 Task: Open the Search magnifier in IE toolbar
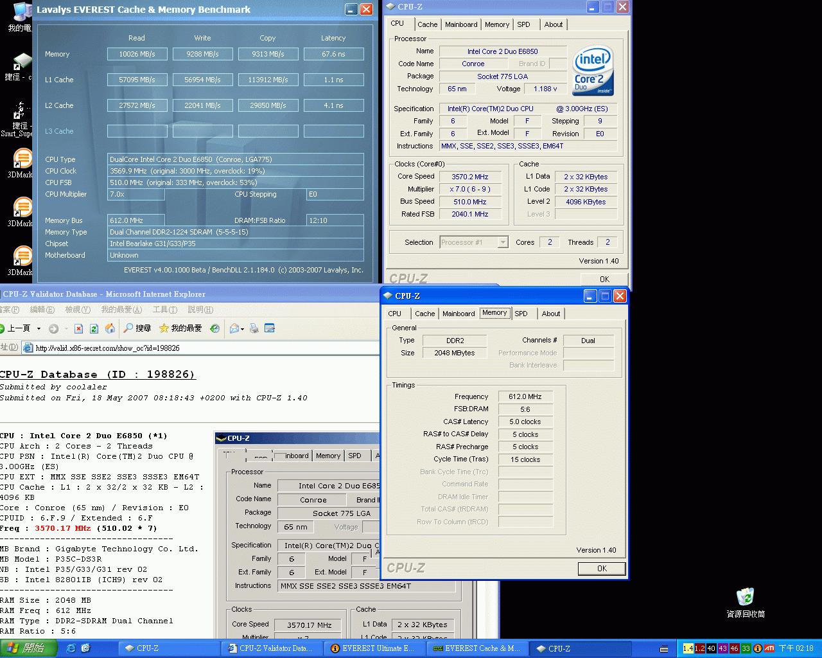click(x=128, y=328)
